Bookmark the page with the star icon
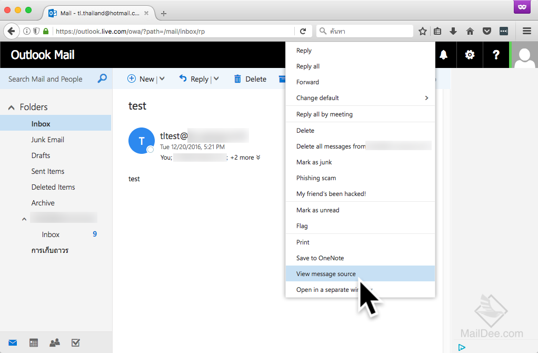This screenshot has height=353, width=538. (422, 31)
